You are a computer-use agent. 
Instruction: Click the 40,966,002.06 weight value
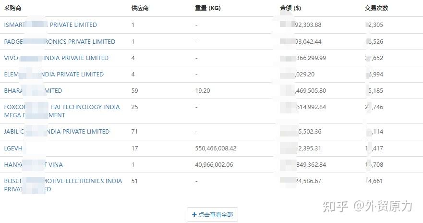(214, 165)
